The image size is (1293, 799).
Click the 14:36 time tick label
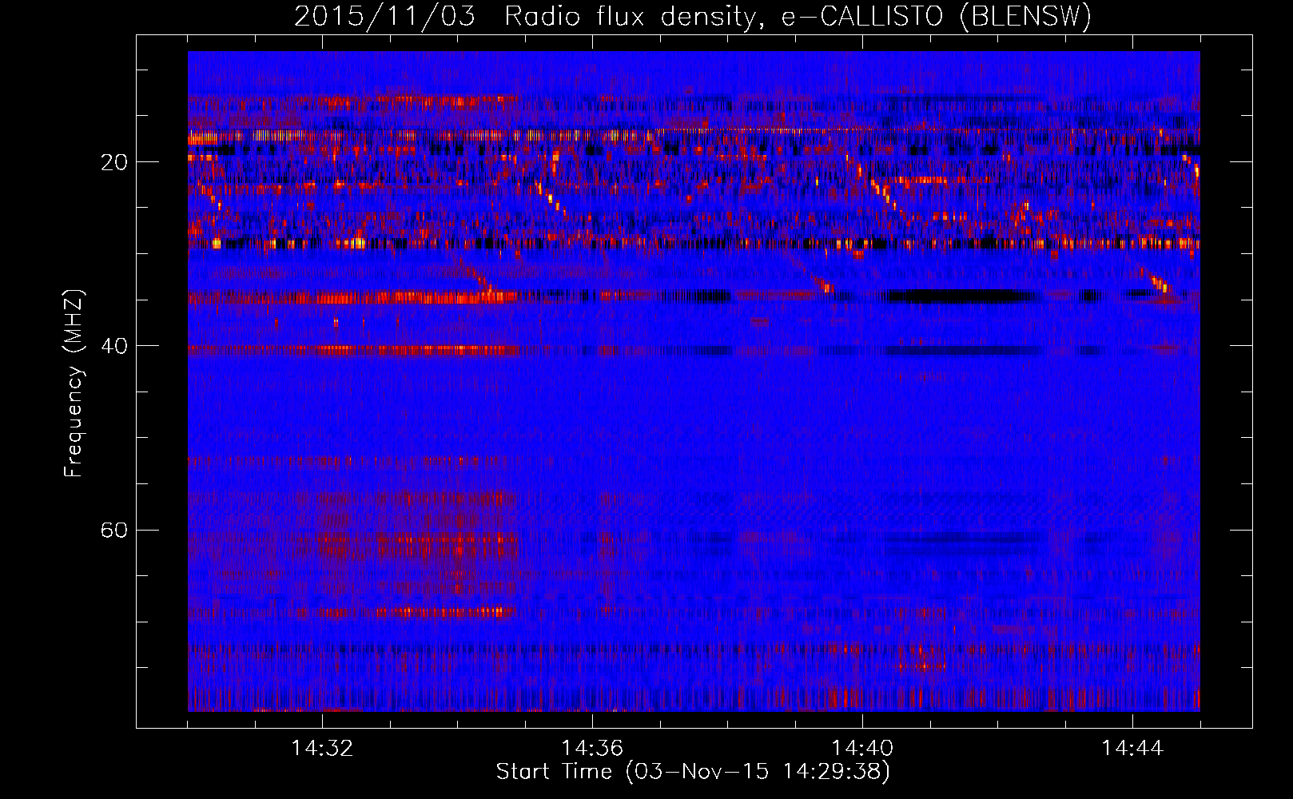tap(592, 748)
